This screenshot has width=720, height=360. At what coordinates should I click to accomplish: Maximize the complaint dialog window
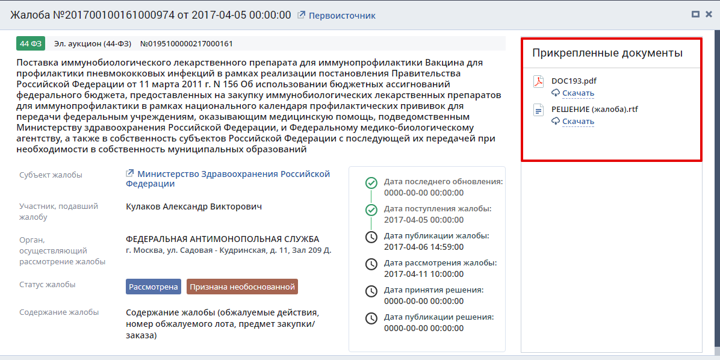coord(695,14)
